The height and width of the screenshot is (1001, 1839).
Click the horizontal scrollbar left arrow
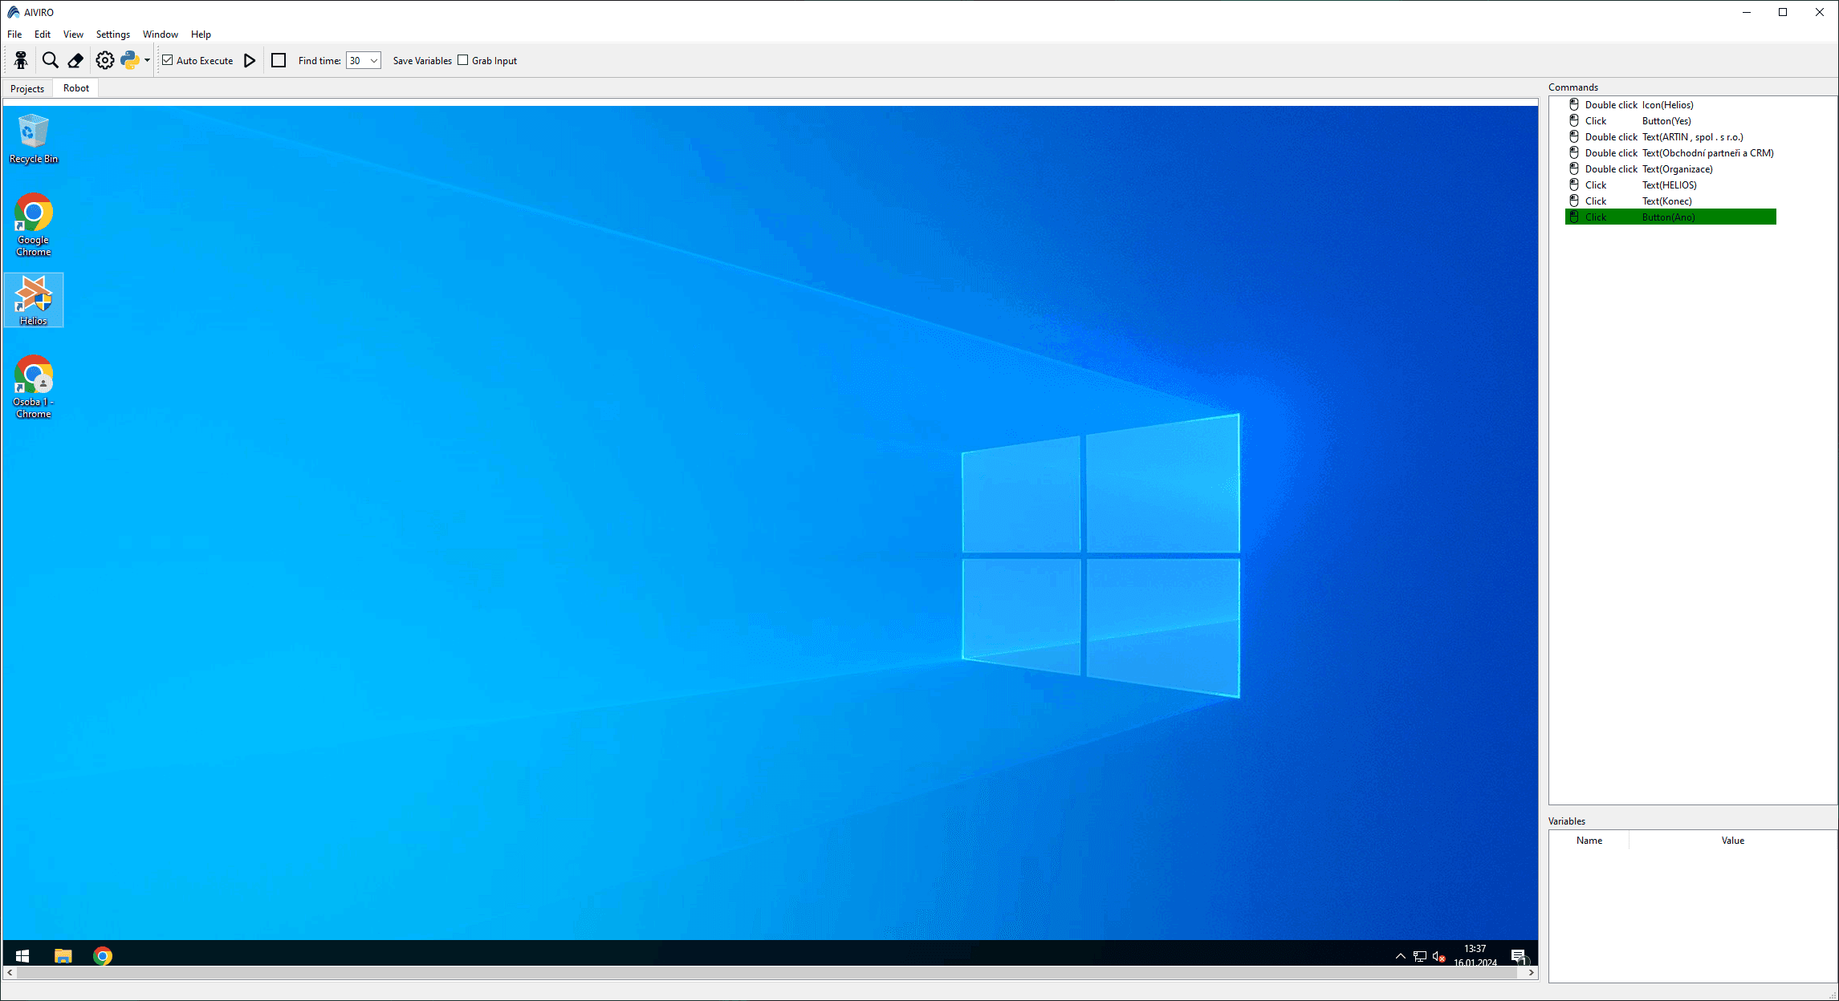click(10, 972)
